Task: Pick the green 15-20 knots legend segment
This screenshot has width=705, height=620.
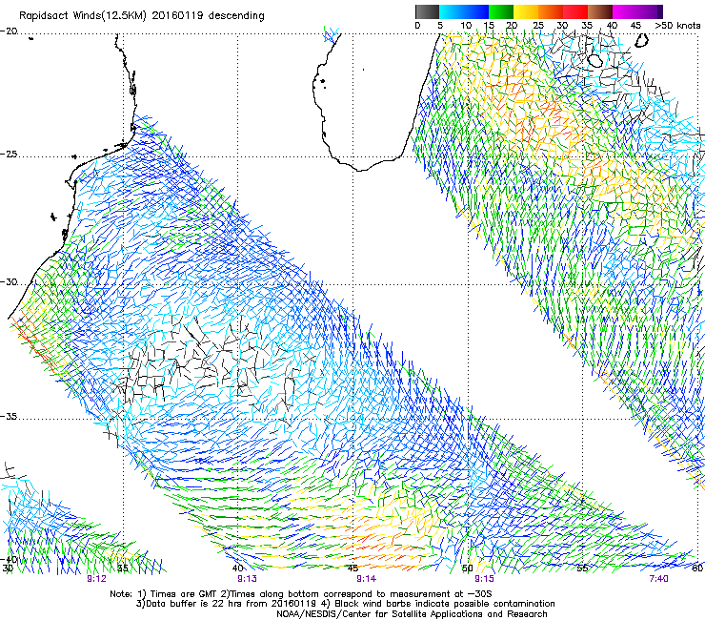Action: pyautogui.click(x=501, y=11)
